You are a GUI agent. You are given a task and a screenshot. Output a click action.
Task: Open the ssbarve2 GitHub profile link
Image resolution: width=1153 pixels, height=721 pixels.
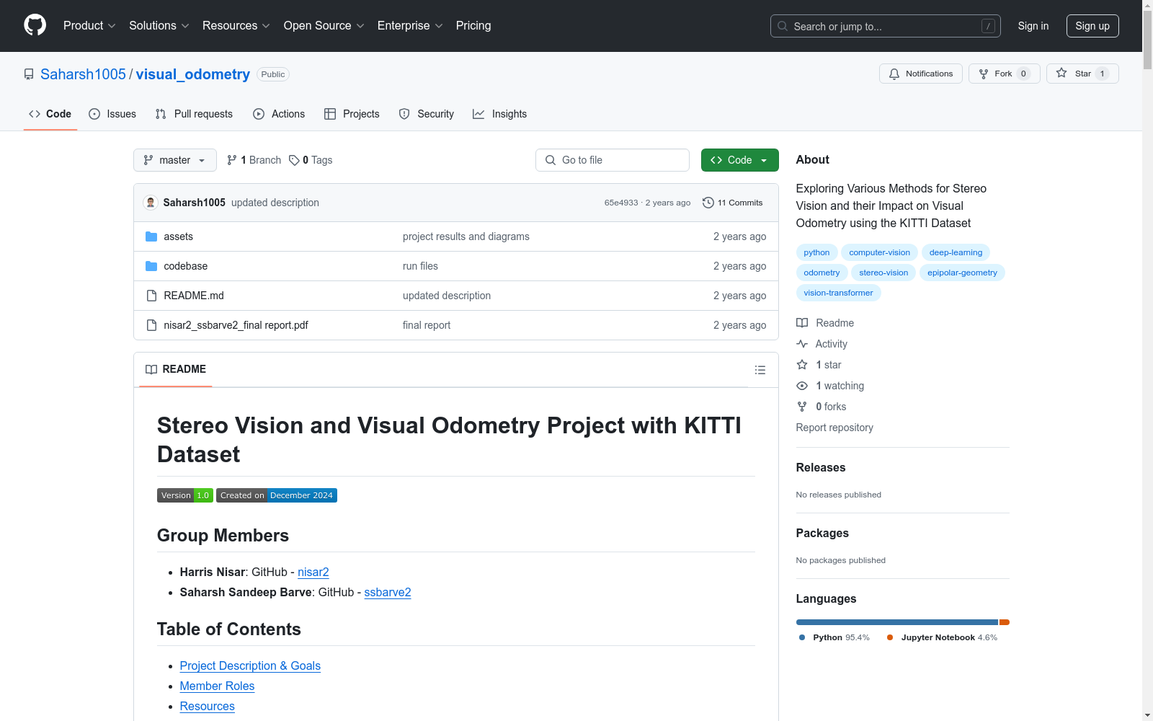pyautogui.click(x=388, y=592)
